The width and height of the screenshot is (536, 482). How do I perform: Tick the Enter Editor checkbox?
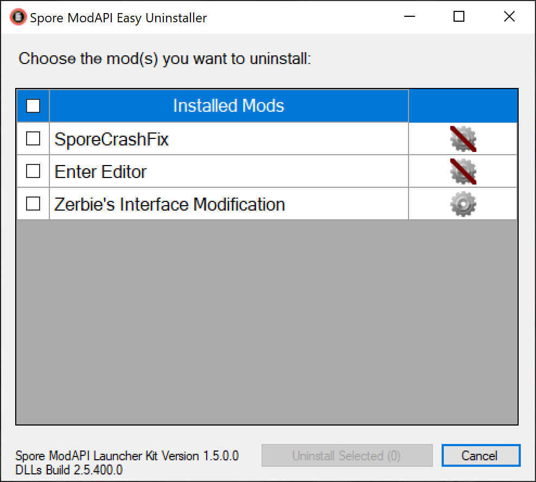coord(33,171)
